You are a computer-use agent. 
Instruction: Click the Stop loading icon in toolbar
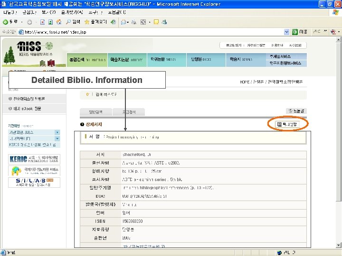[x=43, y=22]
